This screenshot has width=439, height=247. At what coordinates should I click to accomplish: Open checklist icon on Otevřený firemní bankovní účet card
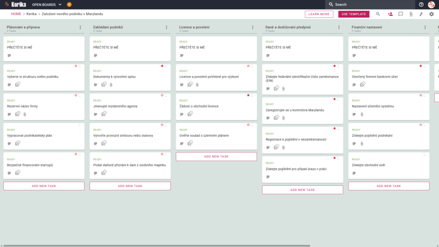[x=363, y=84]
